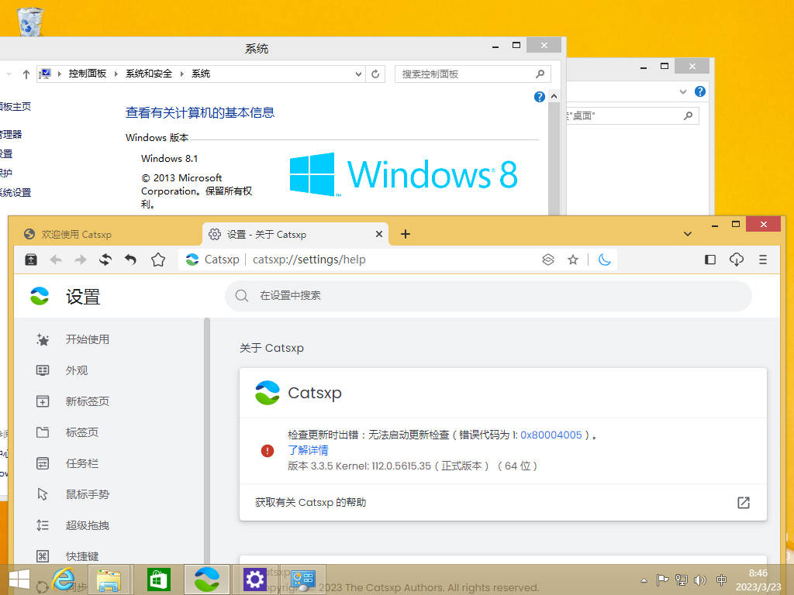This screenshot has height=595, width=794.
Task: Open 超级拖拽 settings section
Action: 87,525
